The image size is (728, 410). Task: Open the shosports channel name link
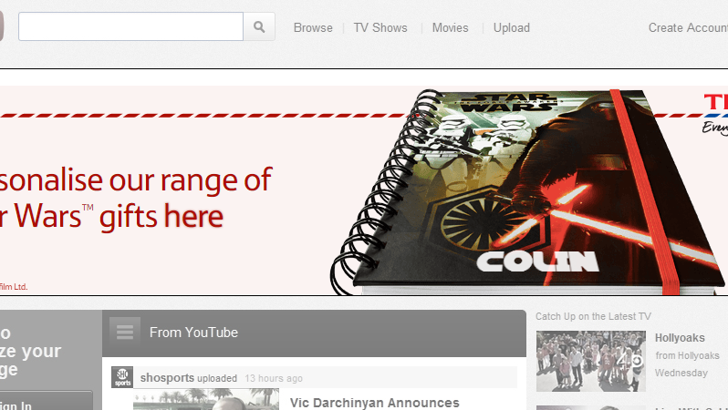click(x=167, y=377)
